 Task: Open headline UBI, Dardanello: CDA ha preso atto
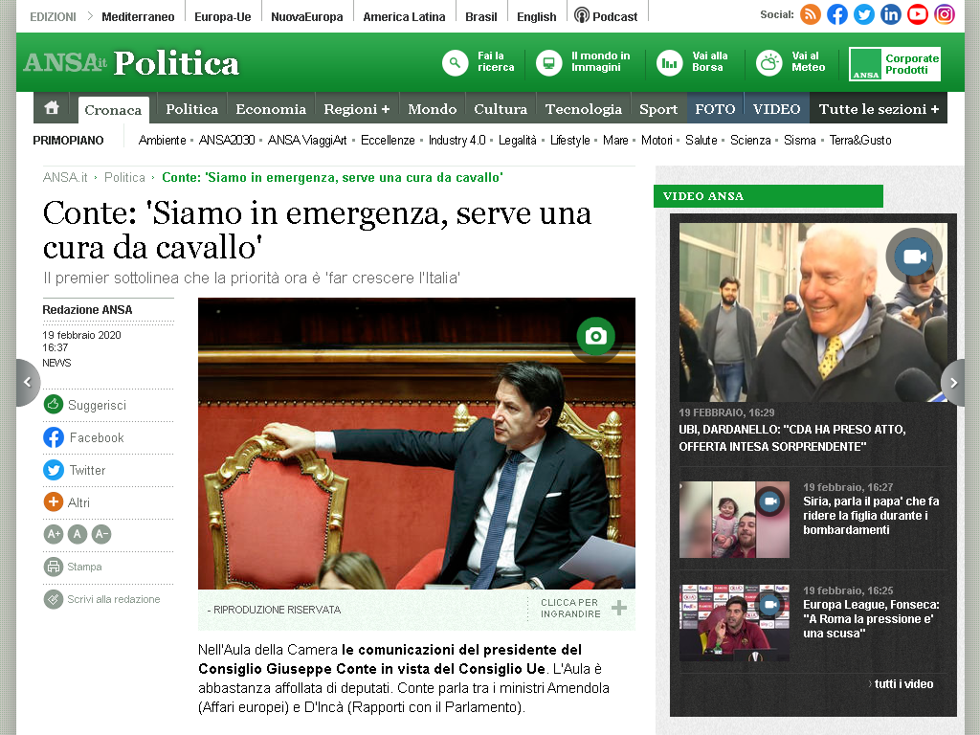(792, 437)
